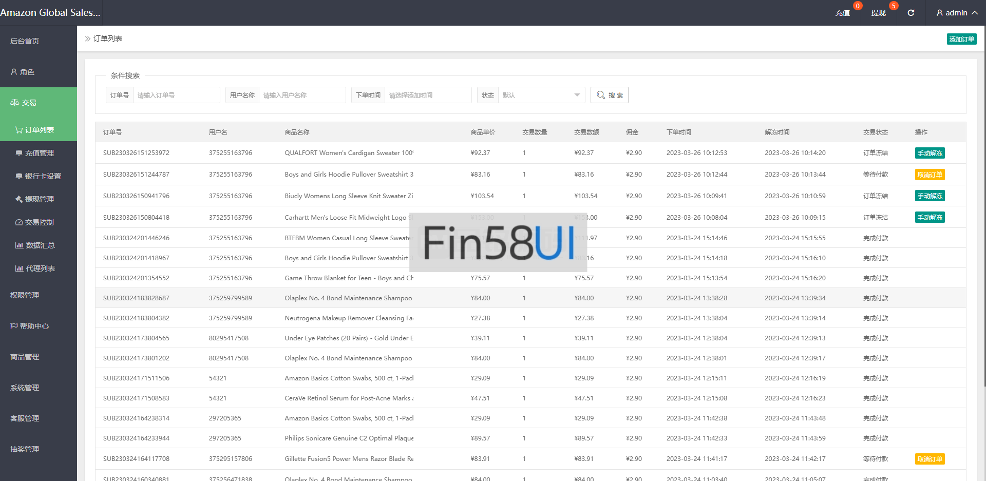Image resolution: width=986 pixels, height=481 pixels.
Task: Click 手动解冻 for order SUB230326151253972
Action: (x=930, y=153)
